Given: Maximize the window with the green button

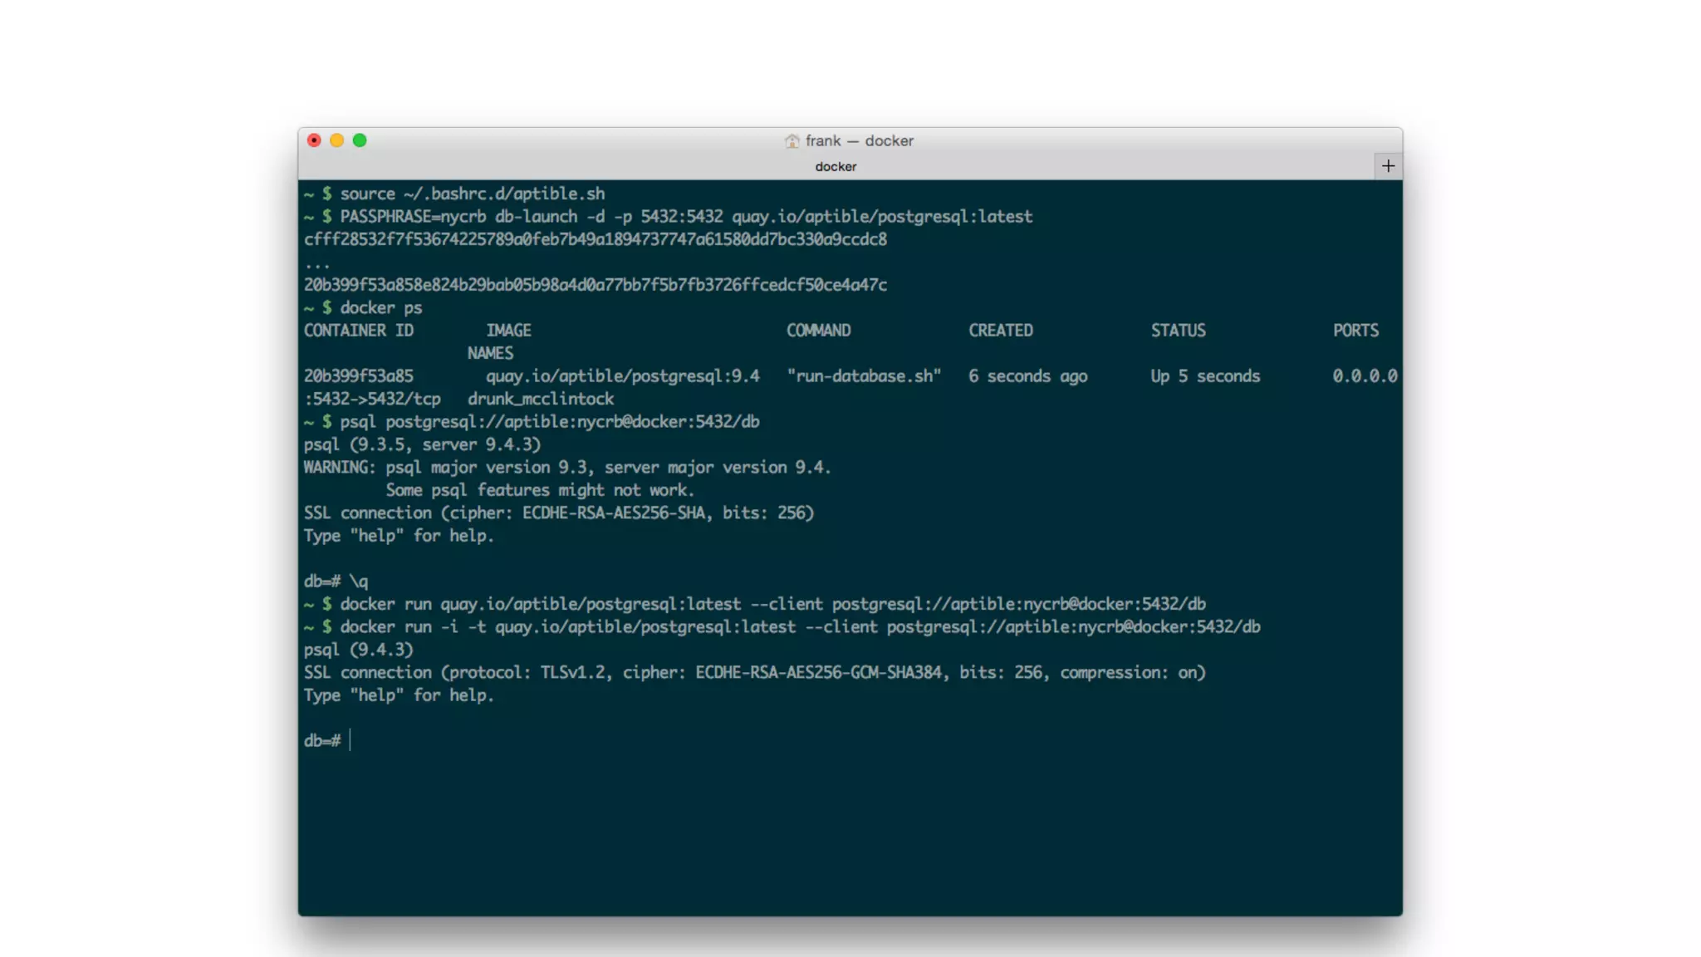Looking at the screenshot, I should [x=360, y=140].
